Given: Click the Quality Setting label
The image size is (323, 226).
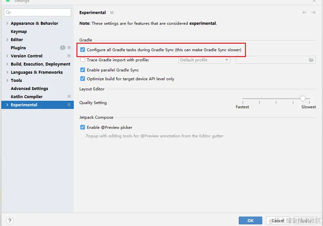Looking at the screenshot, I should point(93,103).
